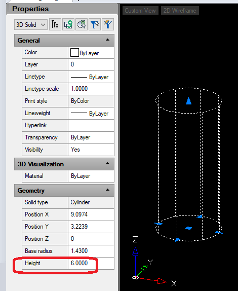238x291 pixels.
Task: Click the UCS icon origin
Action: (x=136, y=277)
